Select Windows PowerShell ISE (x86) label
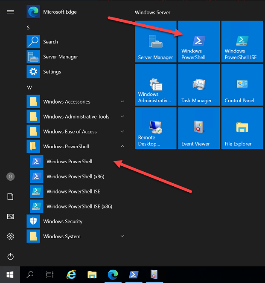Screen dimensions: 265x283 coord(79,206)
